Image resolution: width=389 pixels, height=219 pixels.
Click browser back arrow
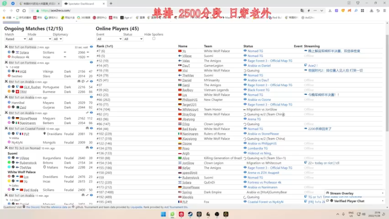[x=4, y=10]
